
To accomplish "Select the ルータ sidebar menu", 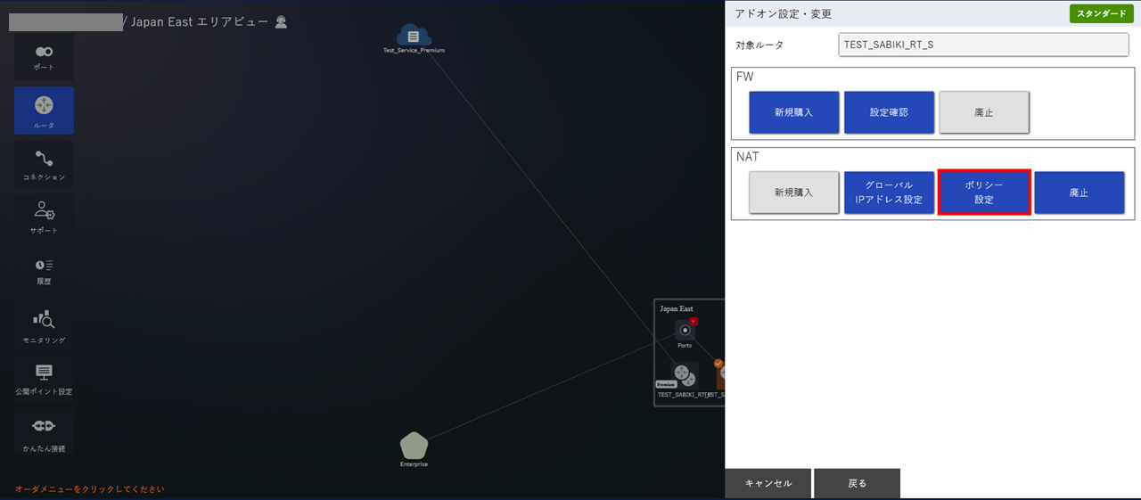I will [44, 111].
